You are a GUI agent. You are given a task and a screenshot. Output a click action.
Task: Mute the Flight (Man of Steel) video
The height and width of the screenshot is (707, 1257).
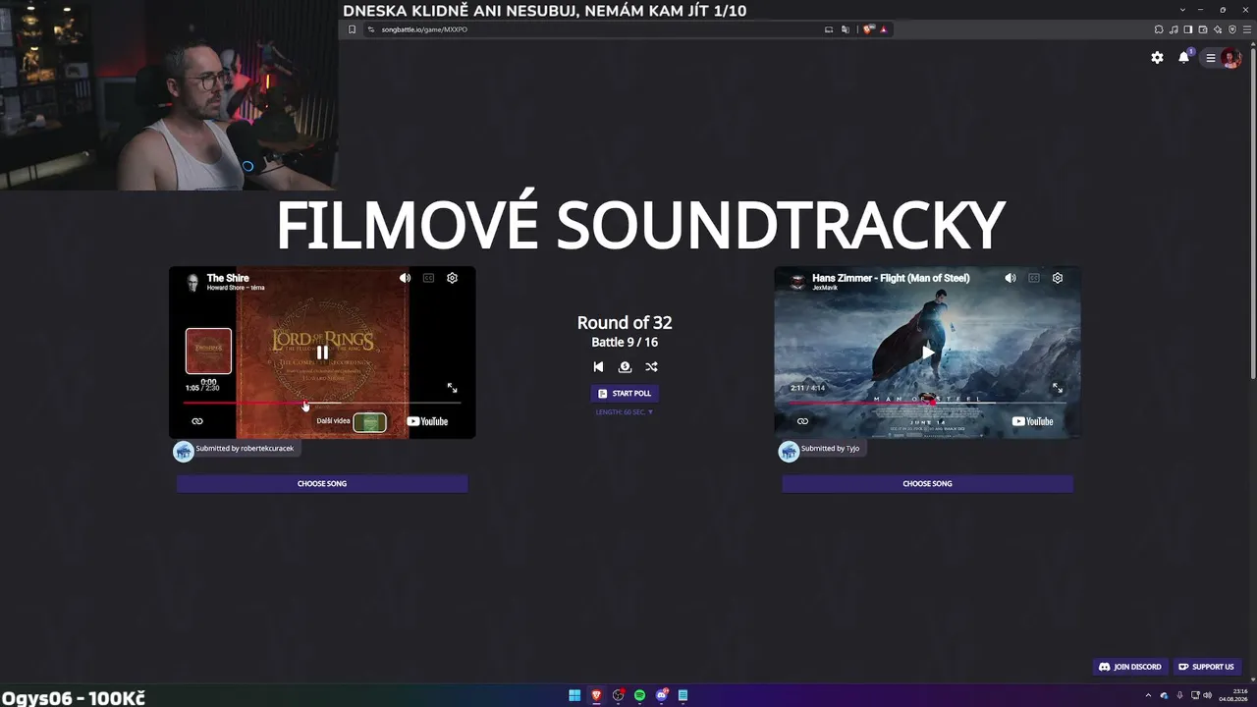[x=1011, y=278]
